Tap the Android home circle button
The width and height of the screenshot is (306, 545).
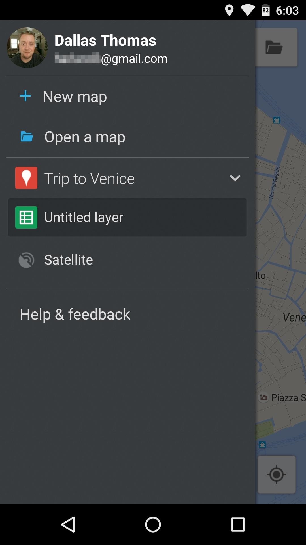coord(153,524)
